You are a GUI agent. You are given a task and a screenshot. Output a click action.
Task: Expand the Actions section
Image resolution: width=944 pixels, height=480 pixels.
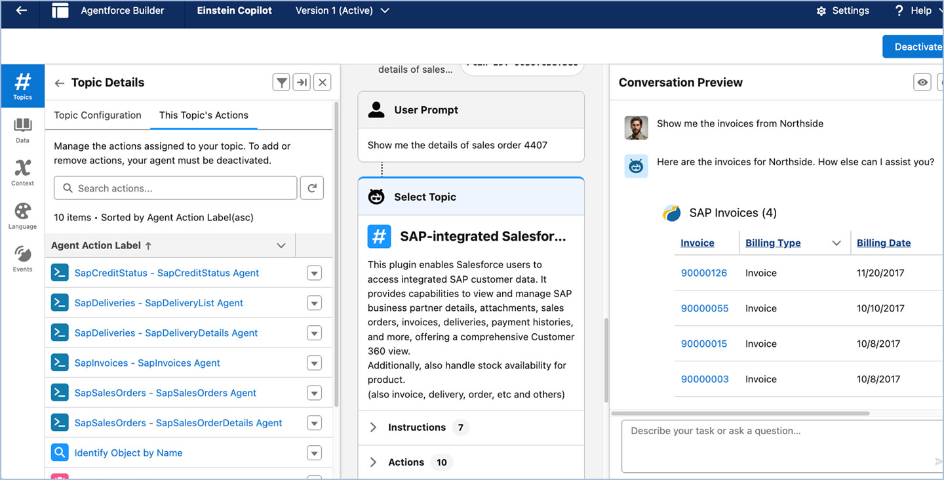point(373,462)
